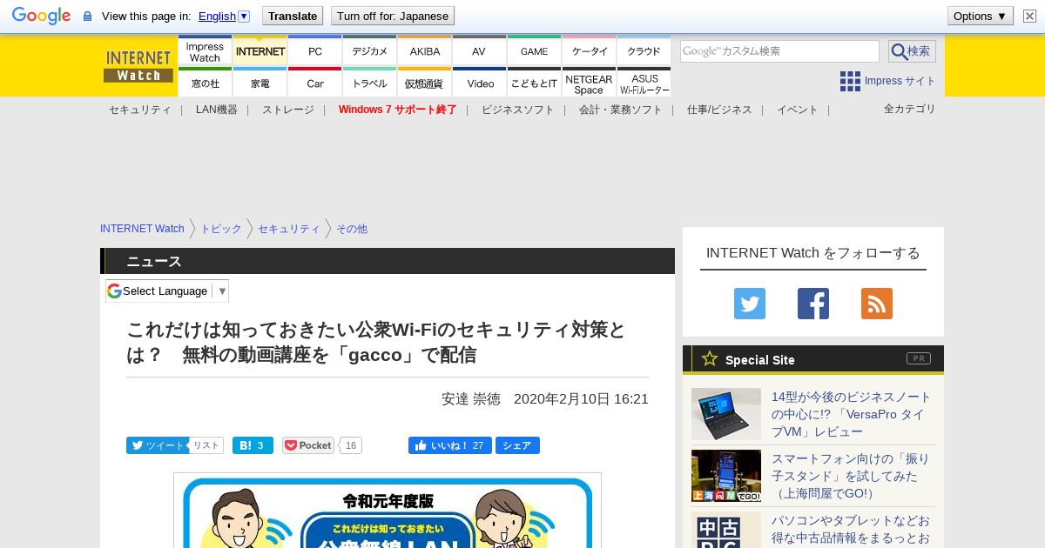This screenshot has height=548, width=1045.
Task: Open the 家電 tab
Action: tap(260, 83)
